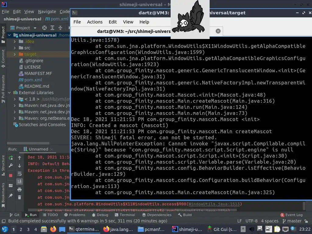Open 4 spaces indent selector
The image size is (312, 234).
270,221
